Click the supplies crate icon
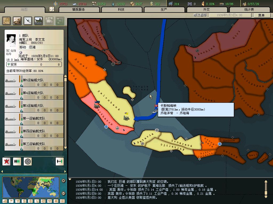The image size is (273, 204). tap(132, 4)
